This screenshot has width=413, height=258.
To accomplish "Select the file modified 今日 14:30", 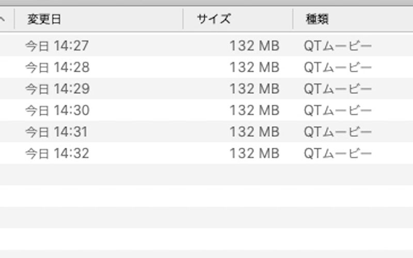I will [x=57, y=110].
